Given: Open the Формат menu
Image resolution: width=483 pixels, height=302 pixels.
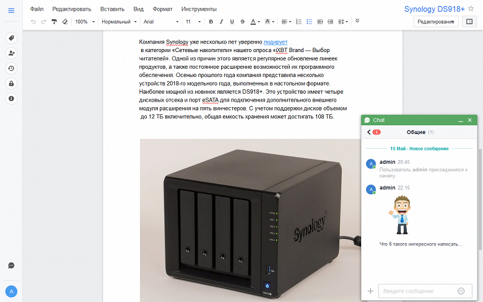Looking at the screenshot, I should click(162, 9).
